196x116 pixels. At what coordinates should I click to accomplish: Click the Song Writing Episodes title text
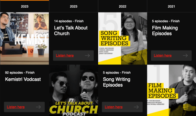click(117, 82)
